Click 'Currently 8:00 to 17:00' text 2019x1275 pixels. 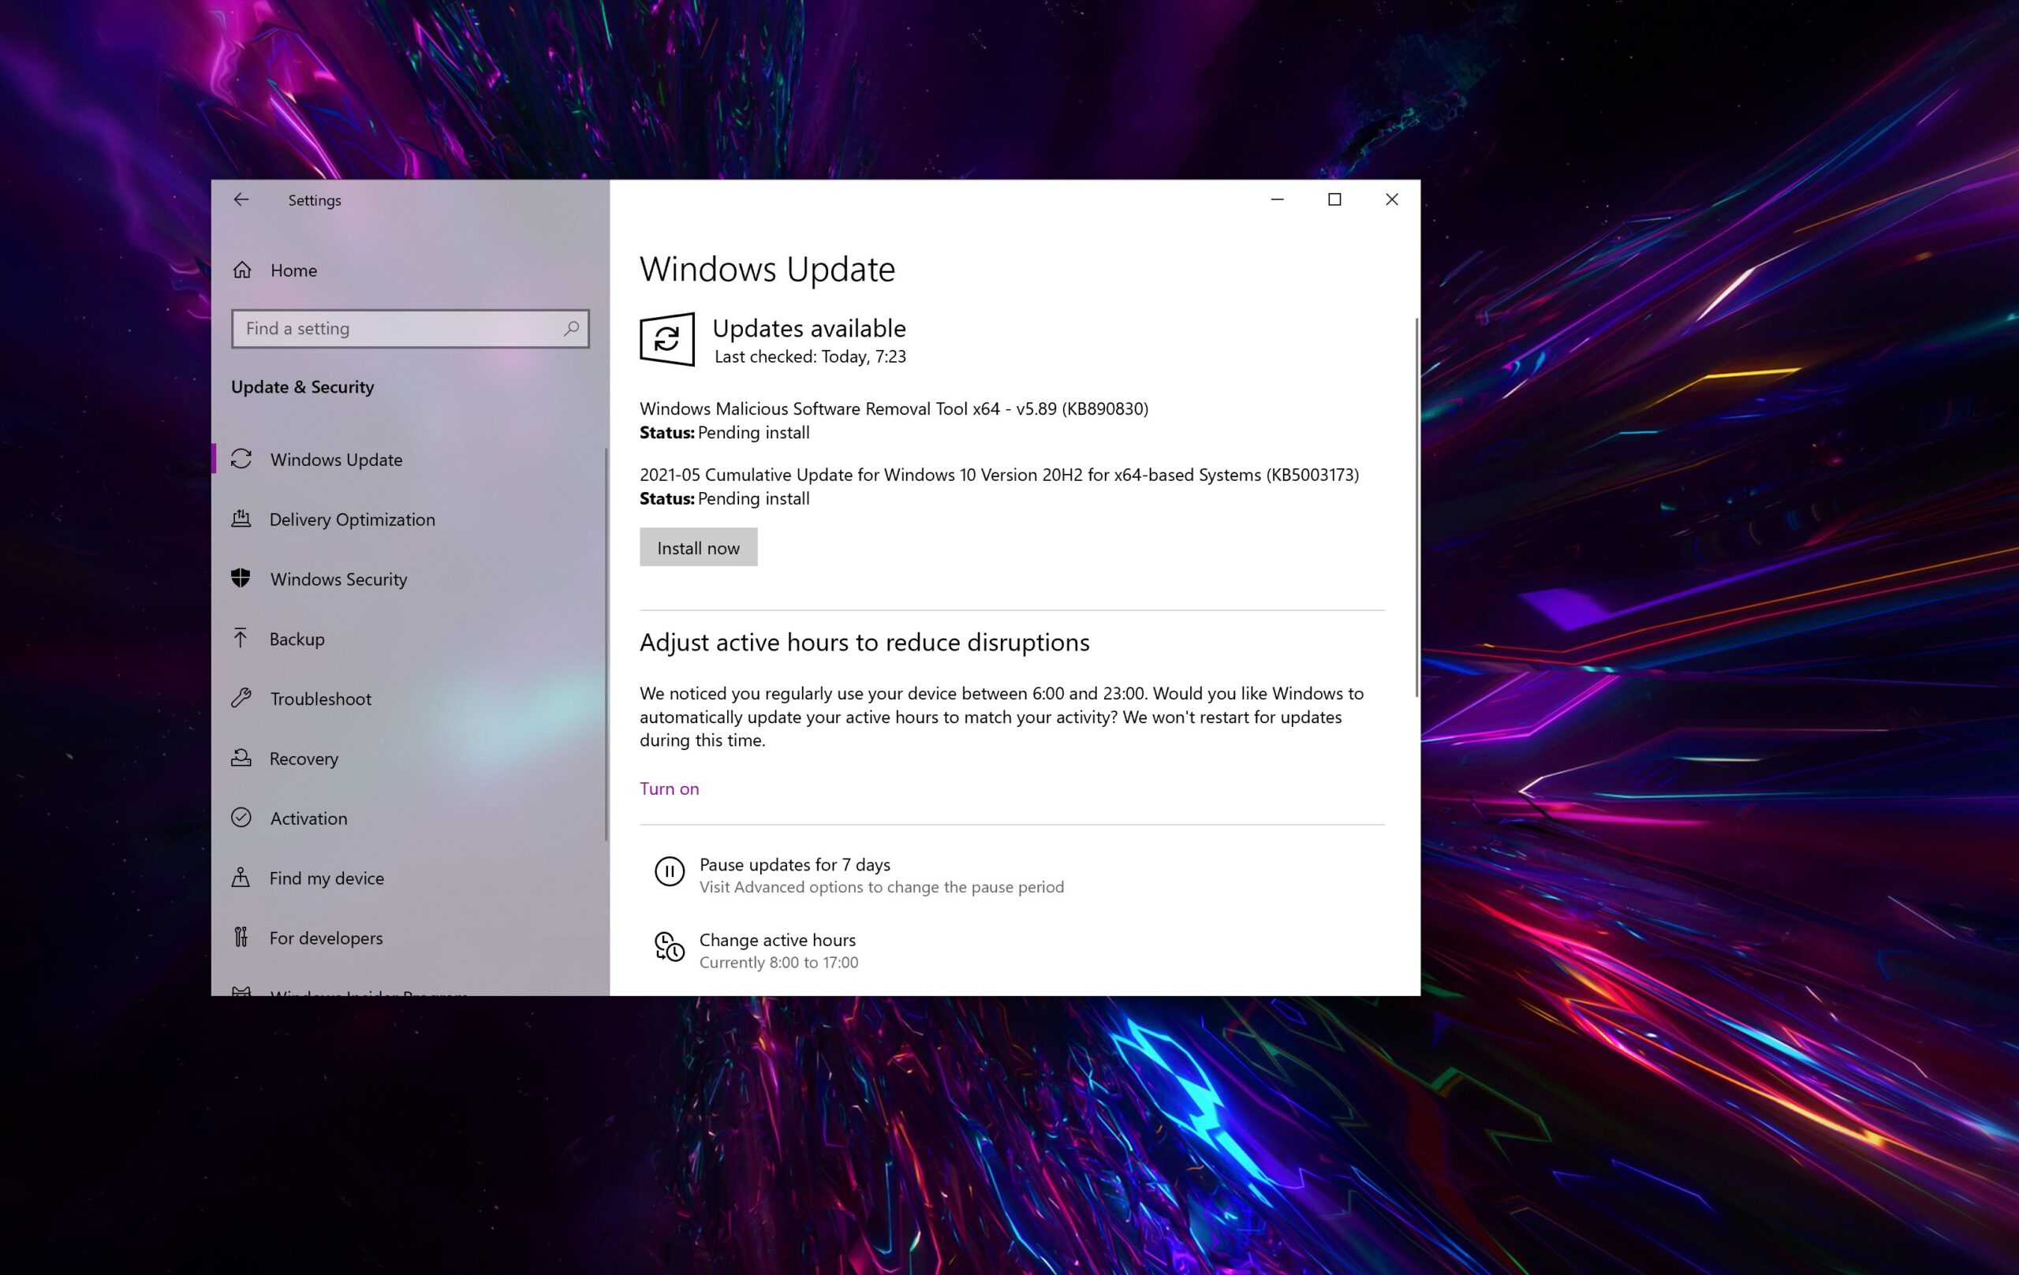[779, 962]
